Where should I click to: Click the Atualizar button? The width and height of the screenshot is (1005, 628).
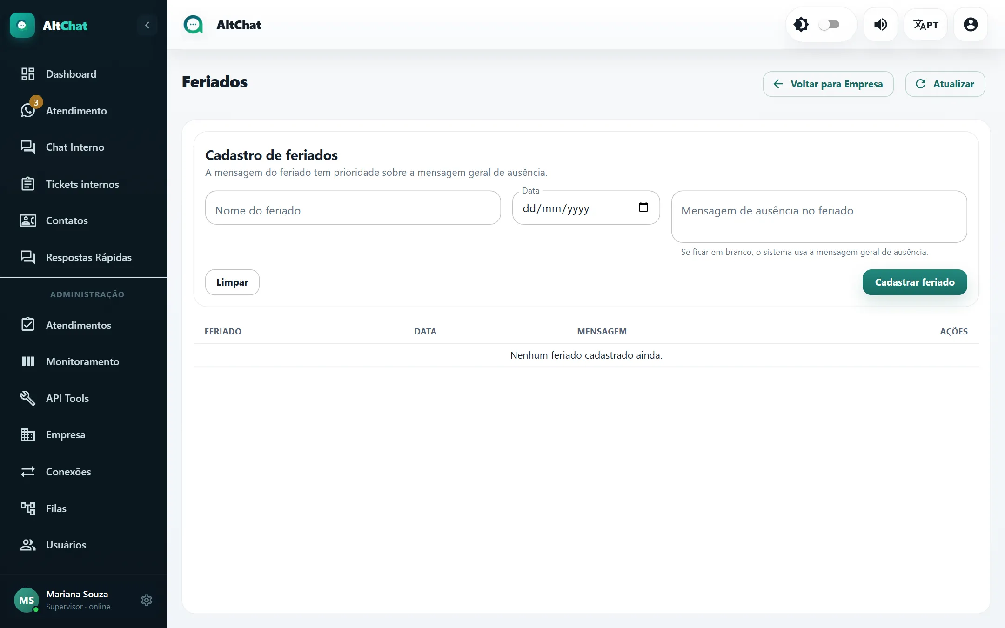point(945,84)
